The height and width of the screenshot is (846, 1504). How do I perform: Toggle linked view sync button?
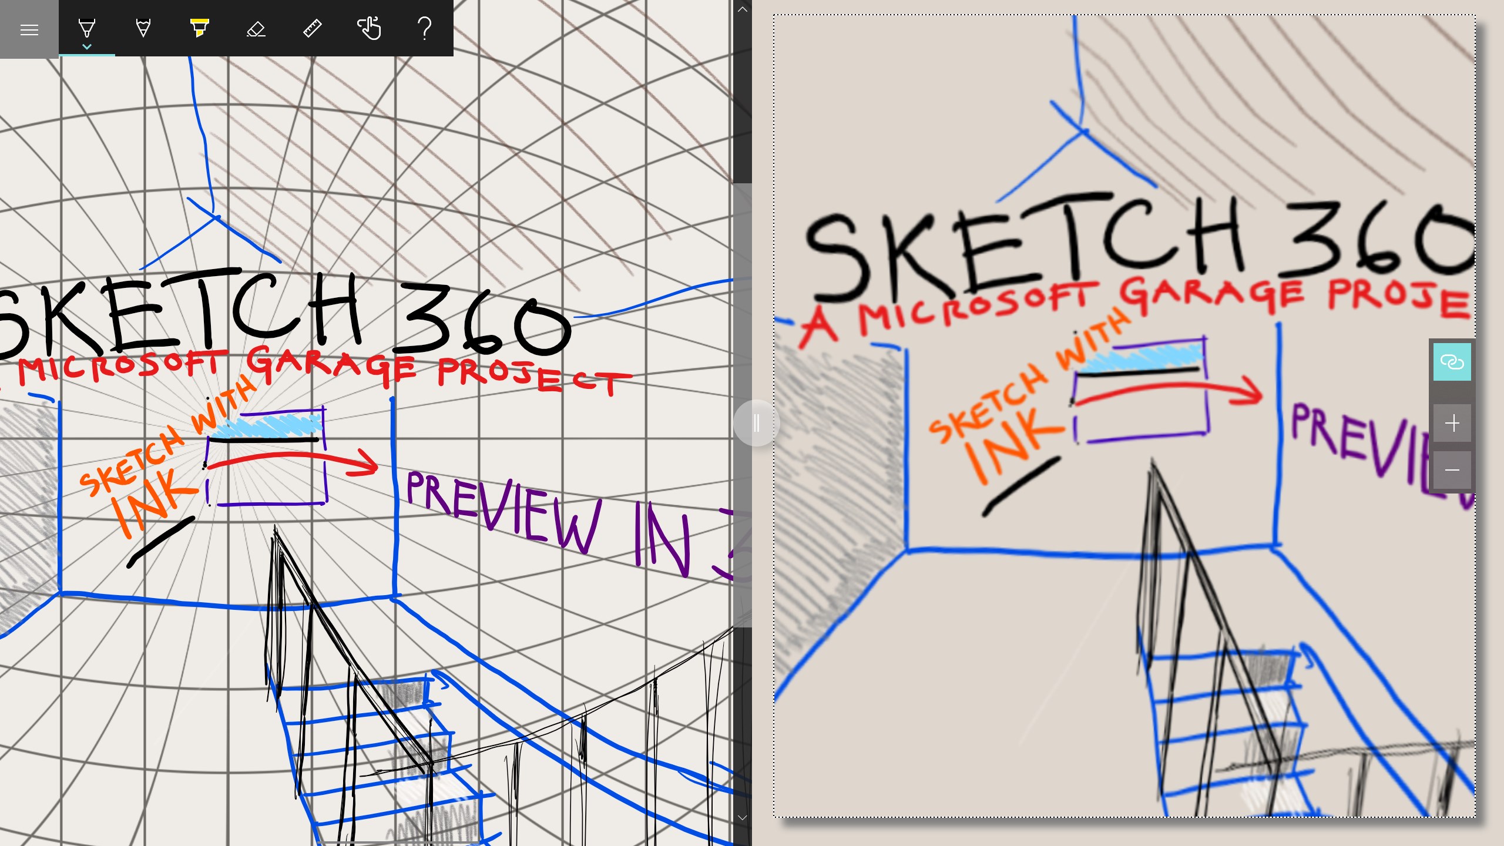click(x=1452, y=362)
